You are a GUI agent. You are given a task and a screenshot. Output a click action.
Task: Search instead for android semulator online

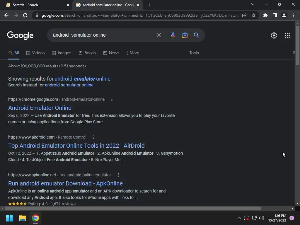tap(69, 85)
